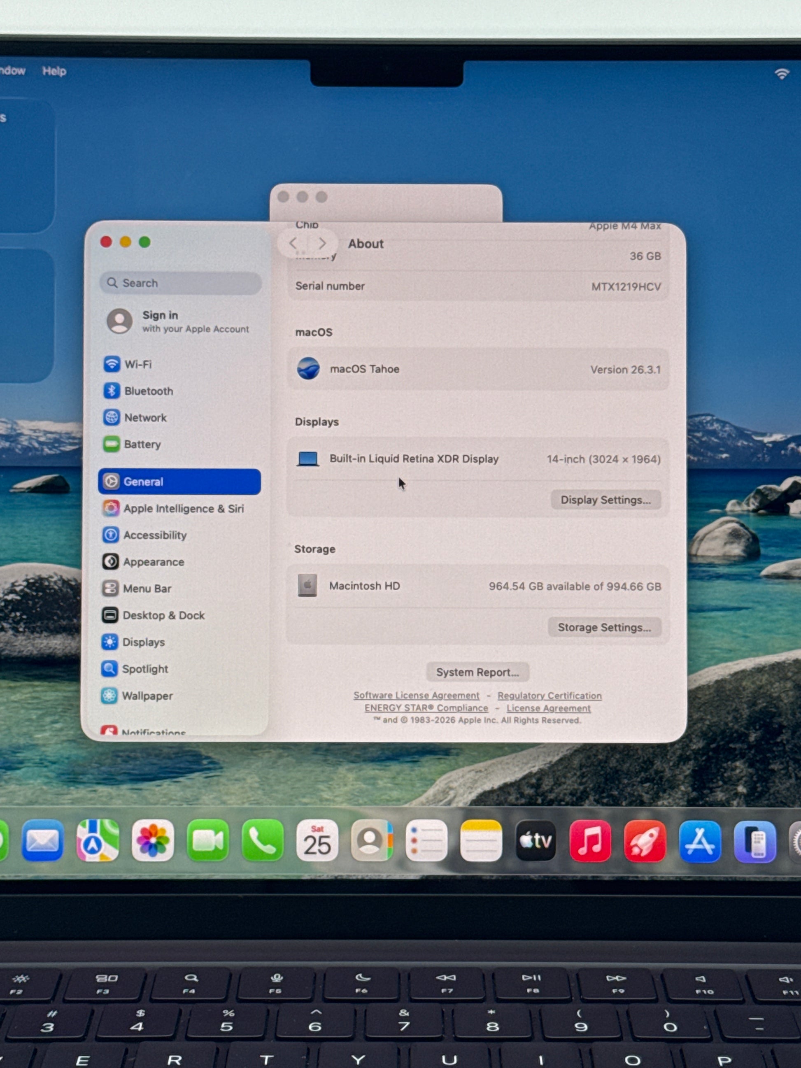Open Menu Bar settings
This screenshot has height=1068, width=801.
coord(147,588)
